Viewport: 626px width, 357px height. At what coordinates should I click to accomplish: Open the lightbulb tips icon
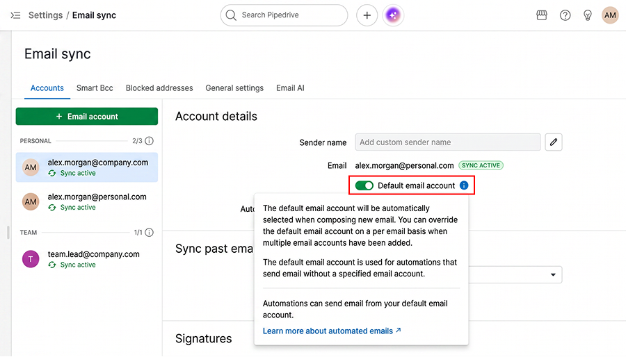[588, 15]
